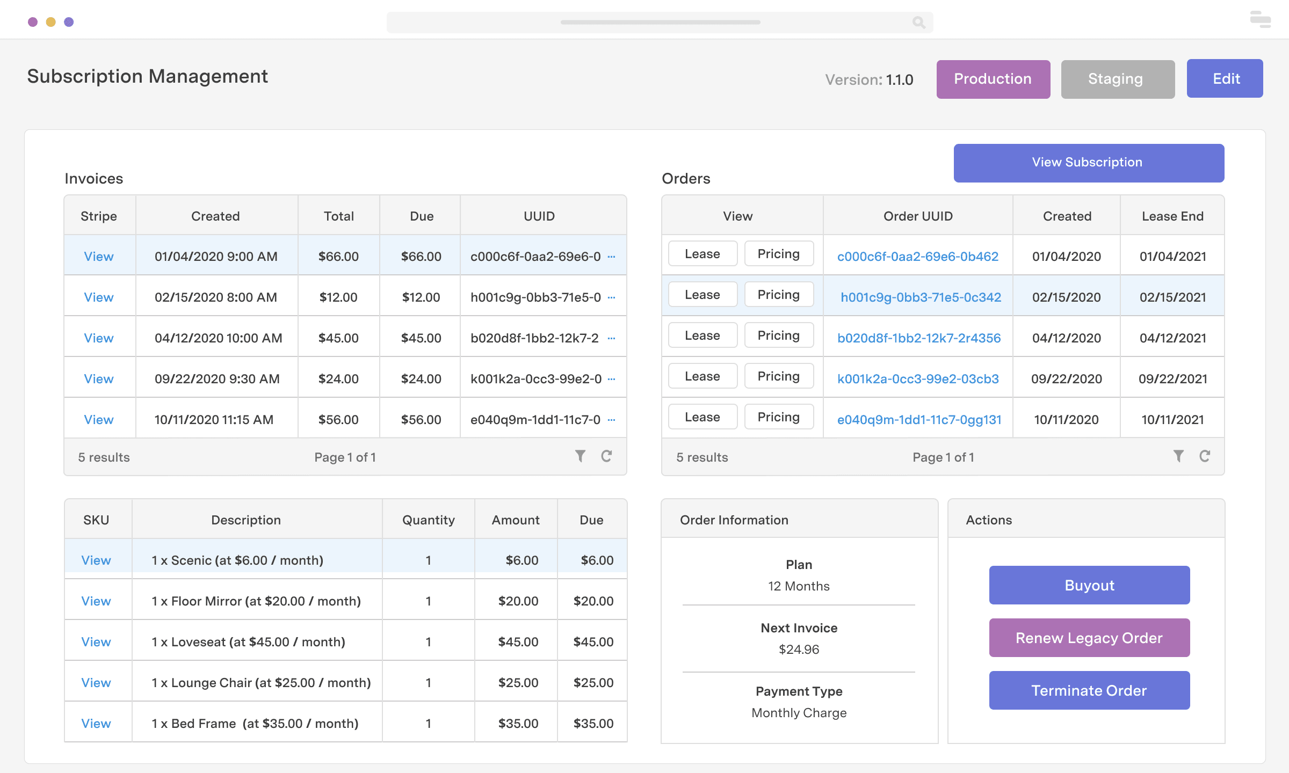
Task: Switch to the Production environment
Action: tap(993, 79)
